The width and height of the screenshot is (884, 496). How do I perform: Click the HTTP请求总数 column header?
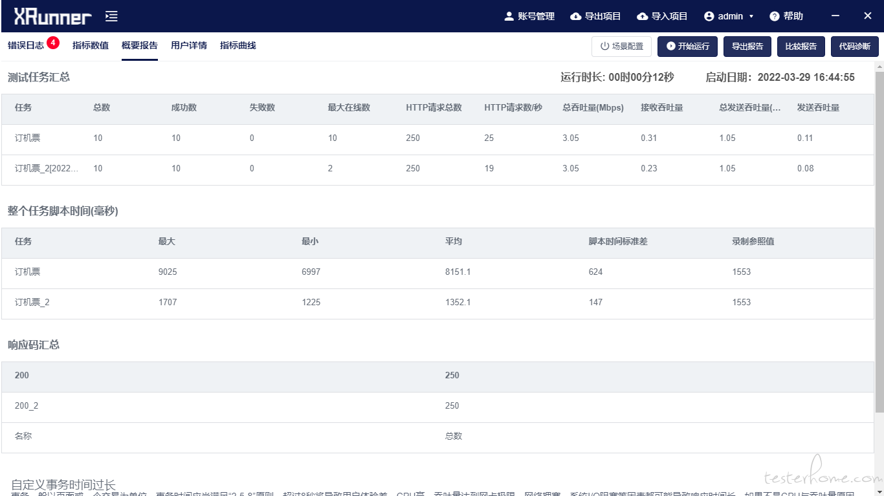click(x=434, y=107)
